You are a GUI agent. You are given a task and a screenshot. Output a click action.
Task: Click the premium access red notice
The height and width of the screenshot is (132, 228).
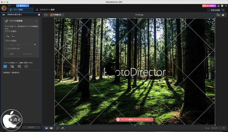coord(135,120)
